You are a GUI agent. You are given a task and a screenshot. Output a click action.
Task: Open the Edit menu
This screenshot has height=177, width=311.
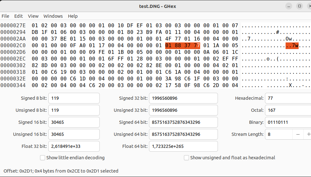coord(19,16)
